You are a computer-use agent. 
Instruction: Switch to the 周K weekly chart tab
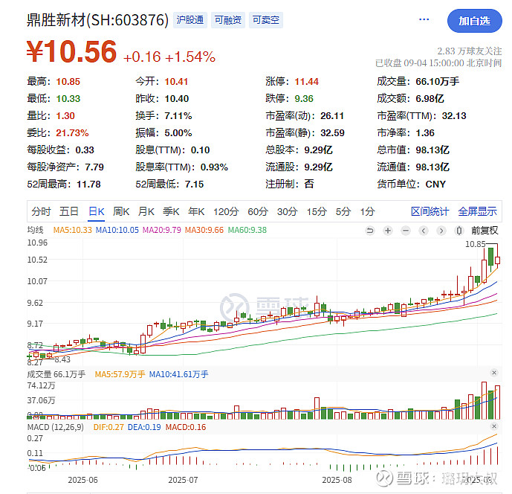(x=121, y=211)
